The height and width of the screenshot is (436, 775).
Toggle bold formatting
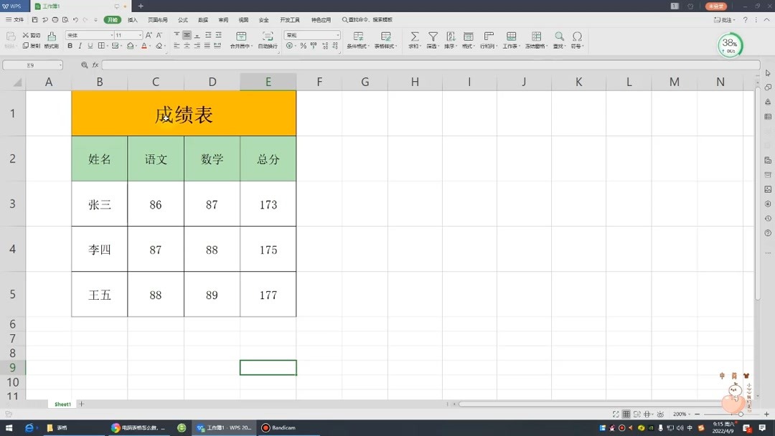(70, 44)
